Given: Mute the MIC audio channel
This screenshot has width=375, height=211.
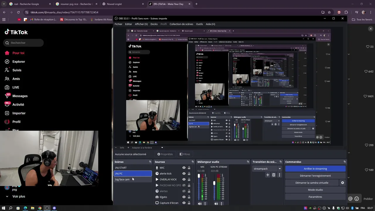Looking at the screenshot, I should pos(200,204).
